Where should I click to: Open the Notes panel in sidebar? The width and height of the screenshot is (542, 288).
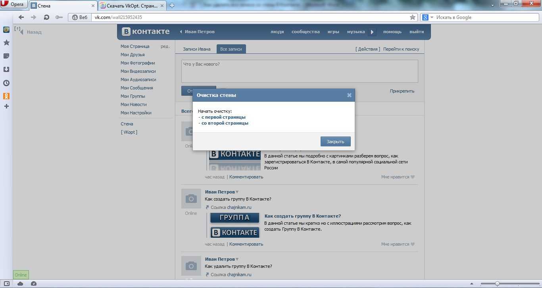point(6,56)
